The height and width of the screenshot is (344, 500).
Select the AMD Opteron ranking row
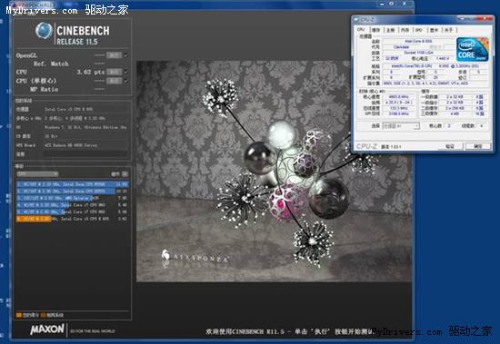pyautogui.click(x=73, y=198)
